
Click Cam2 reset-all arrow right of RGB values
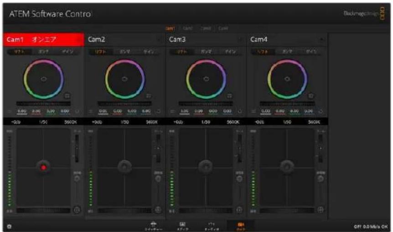click(x=158, y=111)
